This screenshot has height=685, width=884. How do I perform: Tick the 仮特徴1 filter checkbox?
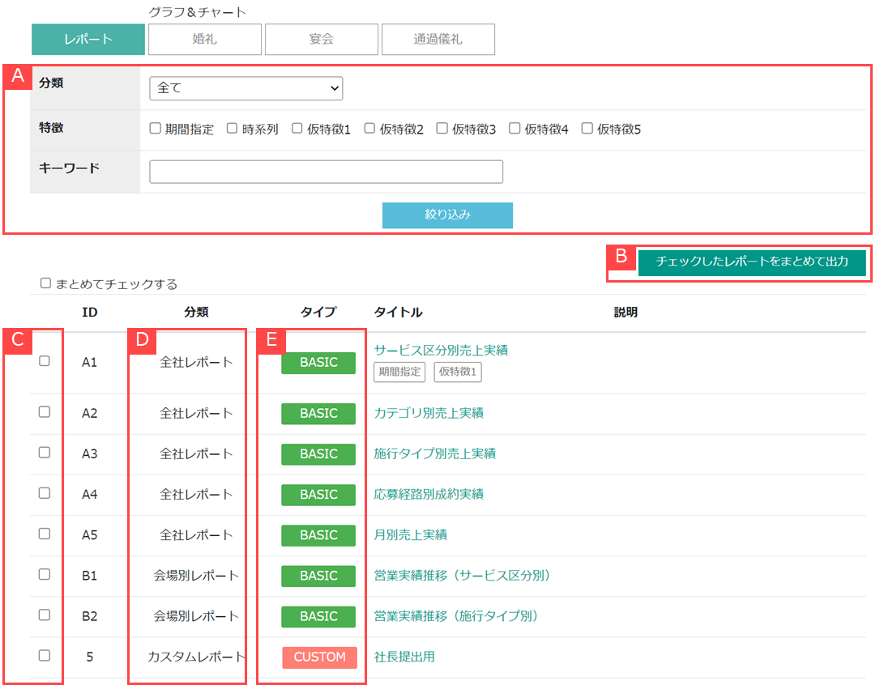pyautogui.click(x=297, y=129)
